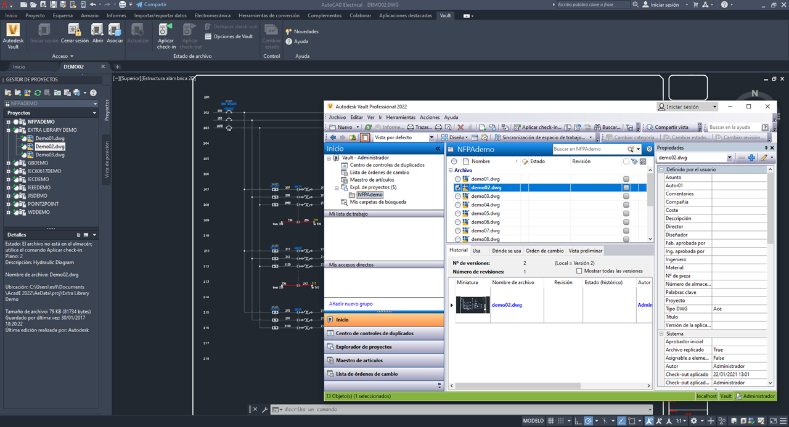Open the Vault Archivo menu
Screen dimensions: 789x427
pyautogui.click(x=337, y=117)
